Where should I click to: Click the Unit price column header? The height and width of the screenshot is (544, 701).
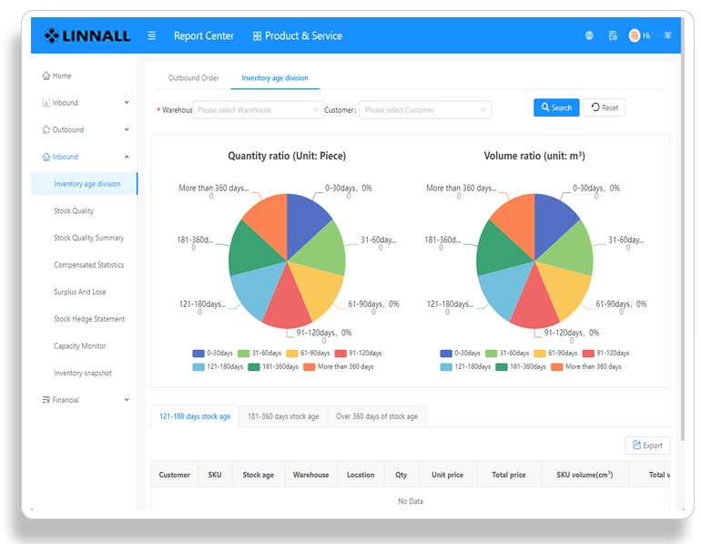click(x=447, y=475)
